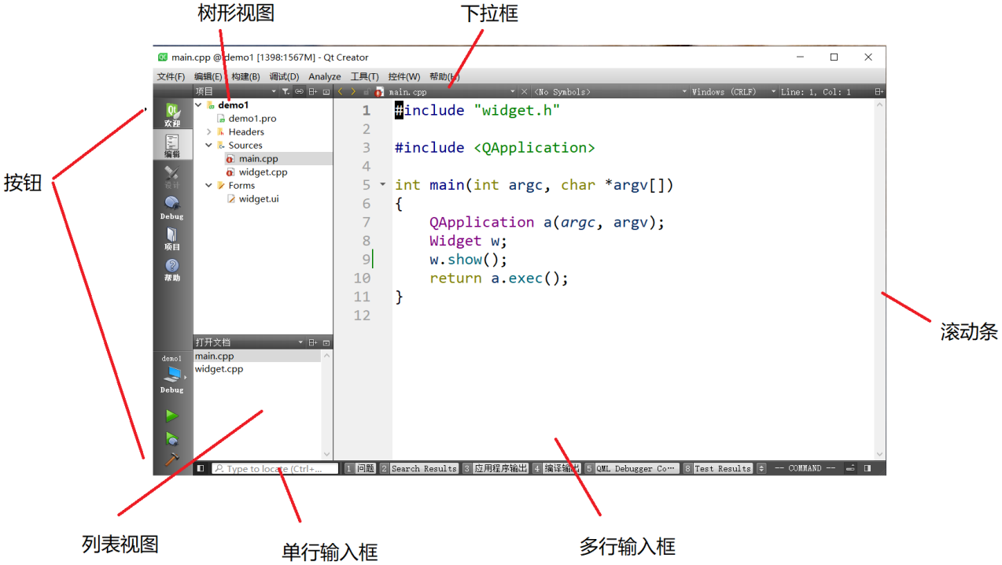1002x565 pixels.
Task: Expand the Headers folder node
Action: [x=209, y=132]
